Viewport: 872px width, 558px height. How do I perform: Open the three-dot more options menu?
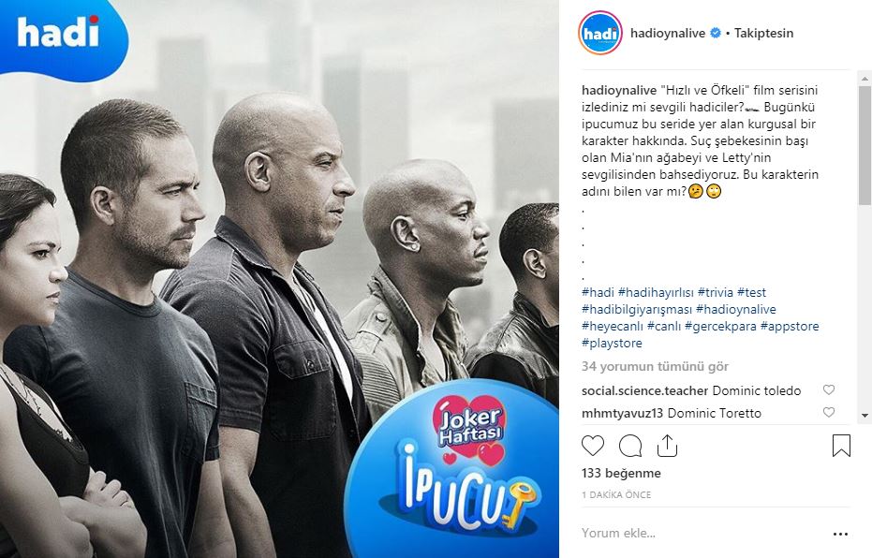[x=840, y=534]
